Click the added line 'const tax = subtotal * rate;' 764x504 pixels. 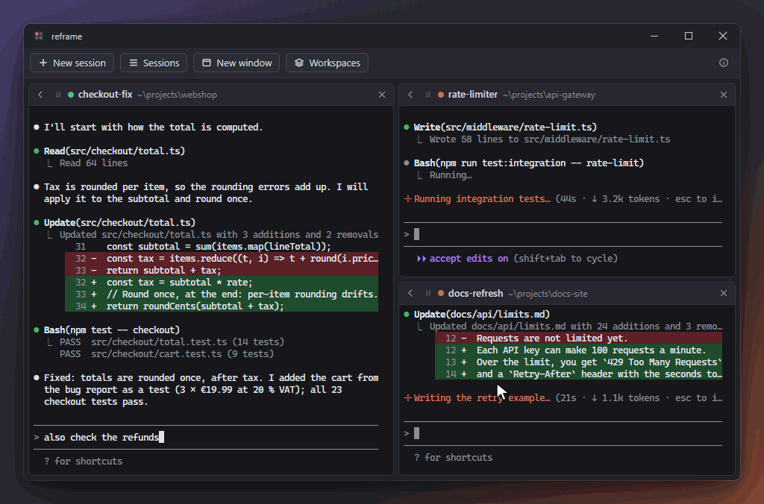(x=222, y=283)
